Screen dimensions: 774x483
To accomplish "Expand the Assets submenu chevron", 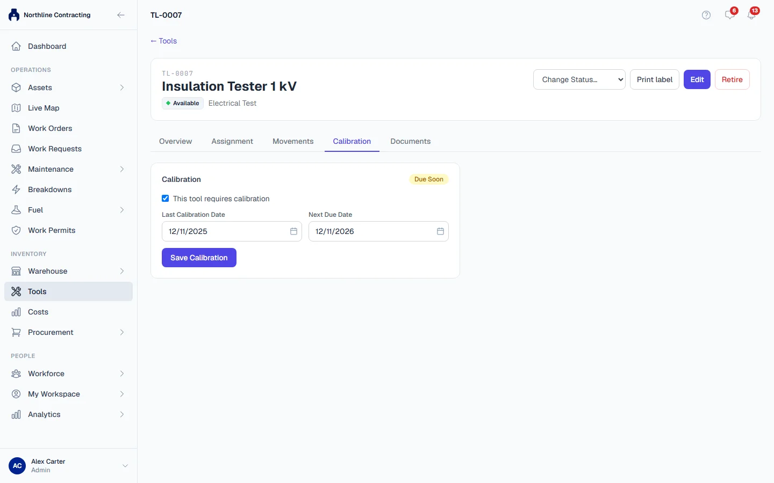I will coord(122,87).
